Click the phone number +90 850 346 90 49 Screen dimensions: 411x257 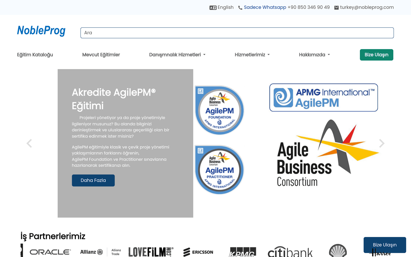point(309,7)
